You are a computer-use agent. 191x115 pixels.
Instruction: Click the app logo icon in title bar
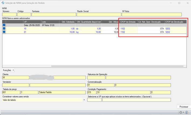3,3
